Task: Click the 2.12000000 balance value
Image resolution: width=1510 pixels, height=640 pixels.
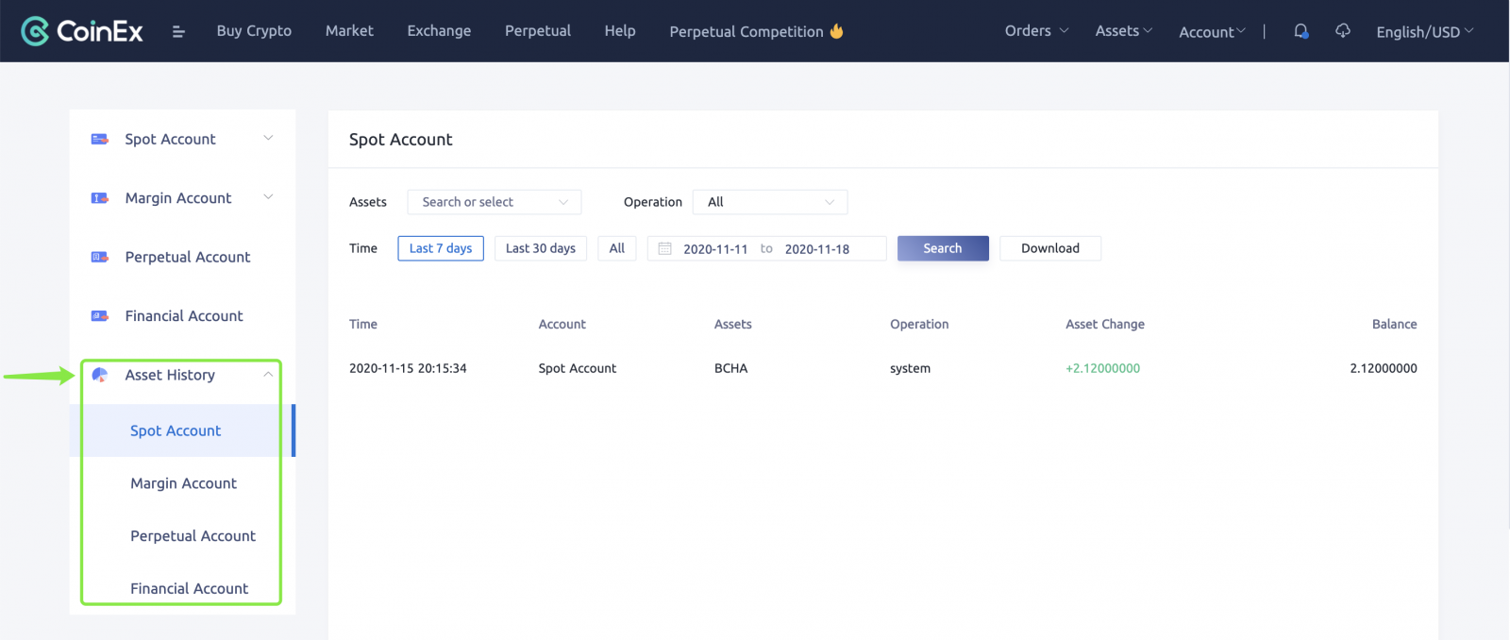Action: pyautogui.click(x=1384, y=368)
